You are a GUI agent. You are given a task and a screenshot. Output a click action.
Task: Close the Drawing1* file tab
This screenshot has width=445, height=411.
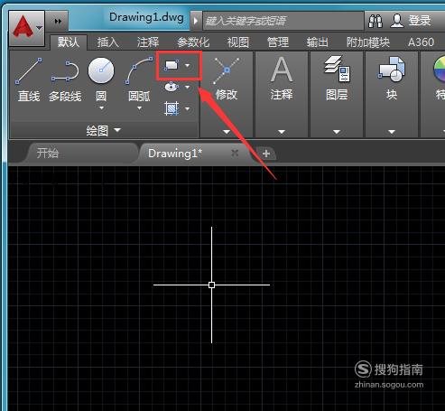click(x=235, y=154)
